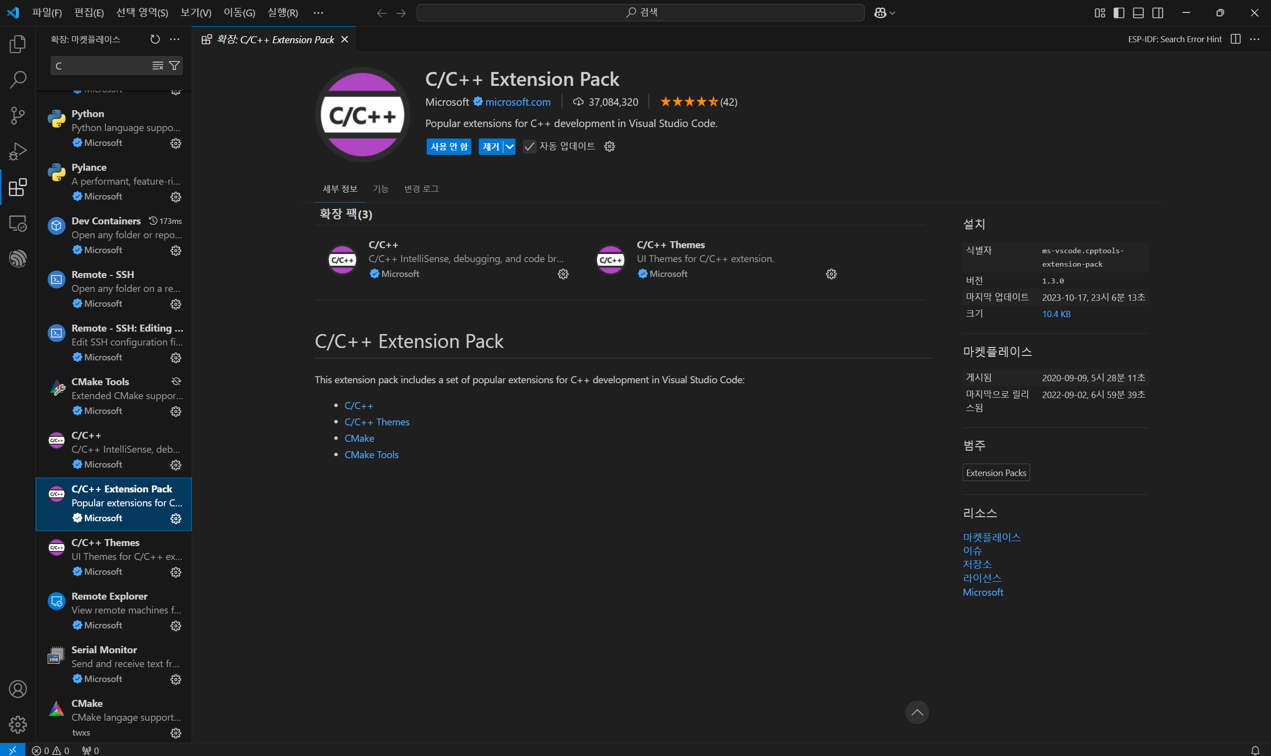Image resolution: width=1271 pixels, height=756 pixels.
Task: Open manage gear for CMake Tools extension
Action: pyautogui.click(x=176, y=411)
